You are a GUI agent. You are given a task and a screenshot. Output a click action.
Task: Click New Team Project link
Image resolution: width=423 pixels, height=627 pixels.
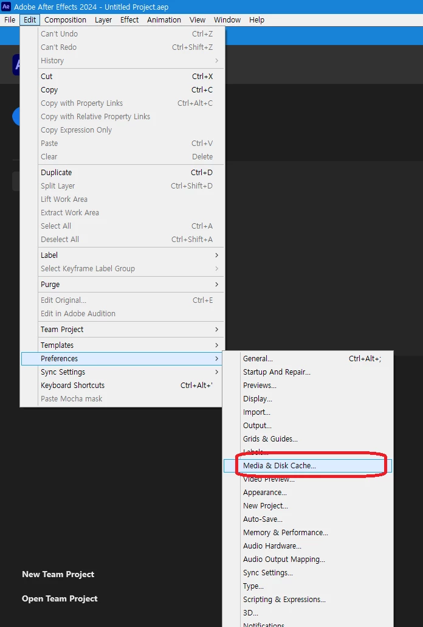coord(58,574)
